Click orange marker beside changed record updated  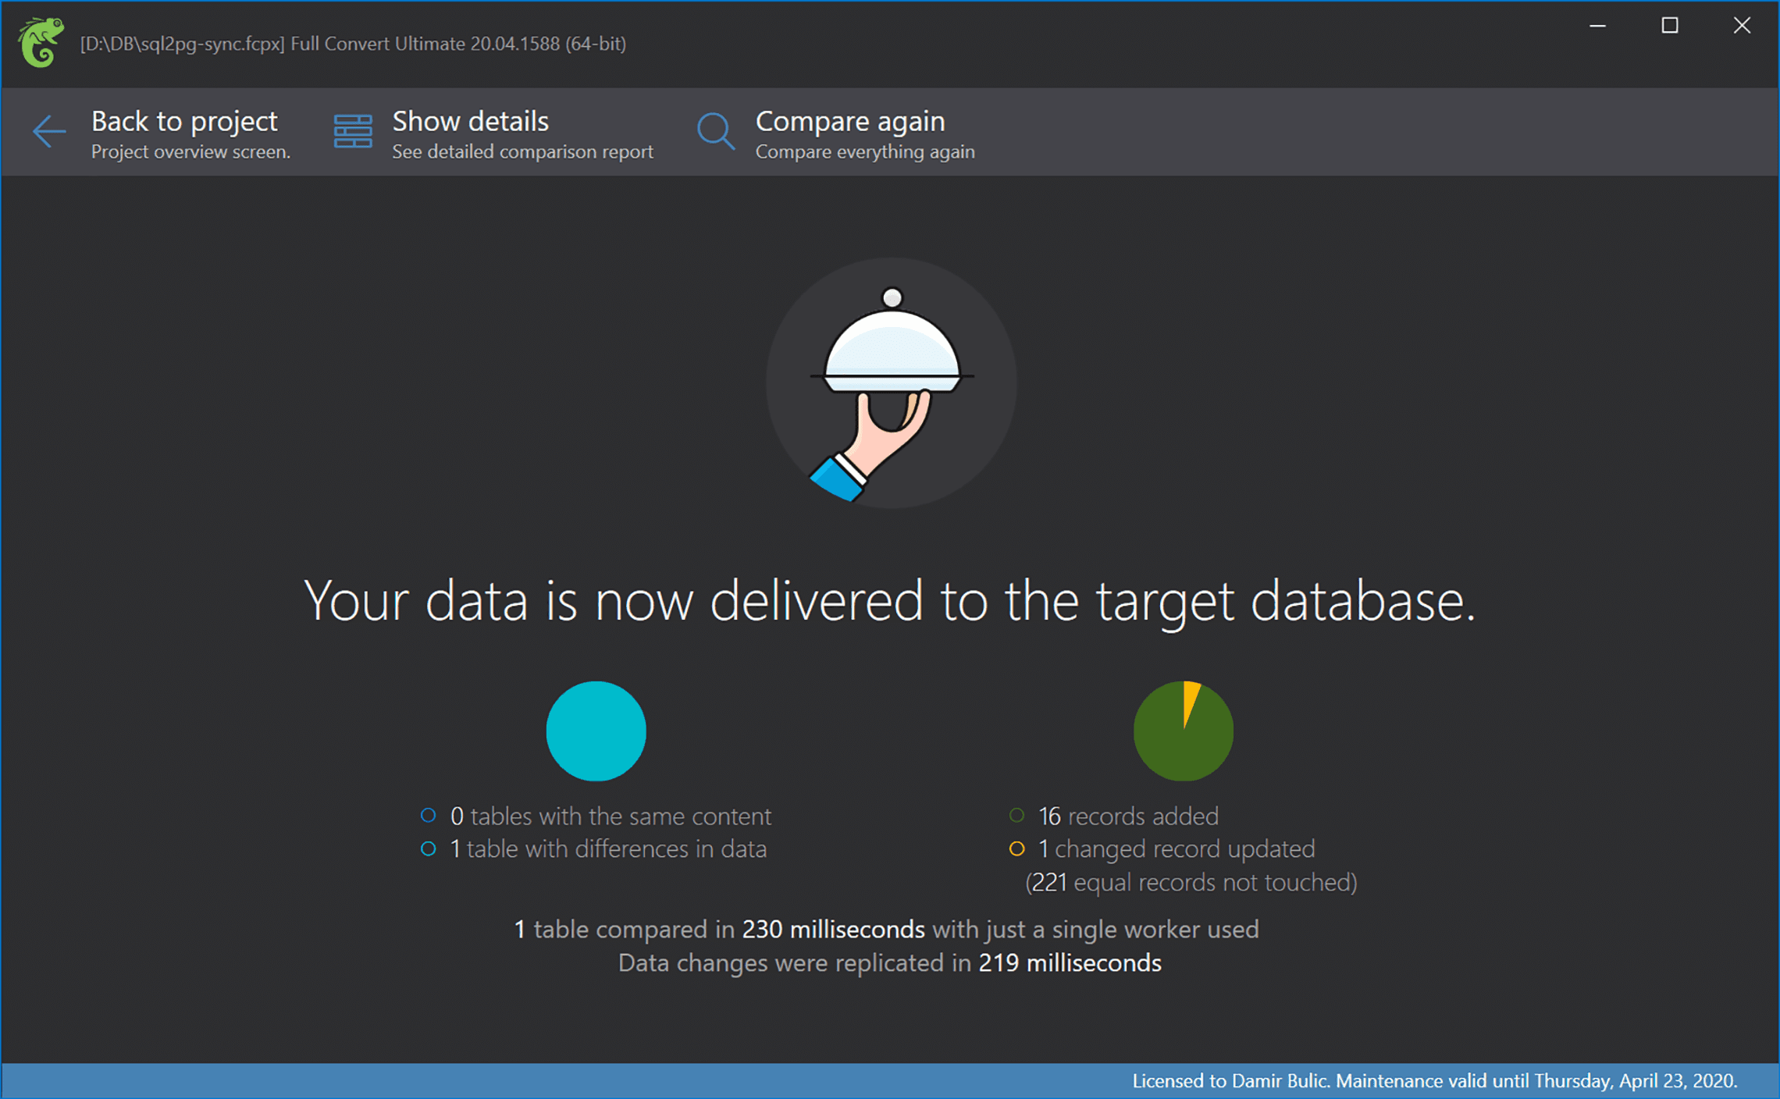tap(1016, 848)
